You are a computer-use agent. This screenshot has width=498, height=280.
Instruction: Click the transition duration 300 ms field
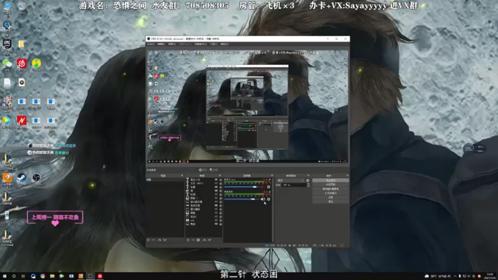click(x=294, y=185)
